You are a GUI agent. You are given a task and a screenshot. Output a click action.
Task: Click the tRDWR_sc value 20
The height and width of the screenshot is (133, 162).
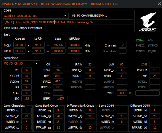pos(27,116)
